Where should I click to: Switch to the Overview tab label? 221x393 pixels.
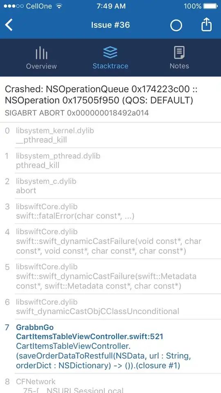pyautogui.click(x=41, y=66)
